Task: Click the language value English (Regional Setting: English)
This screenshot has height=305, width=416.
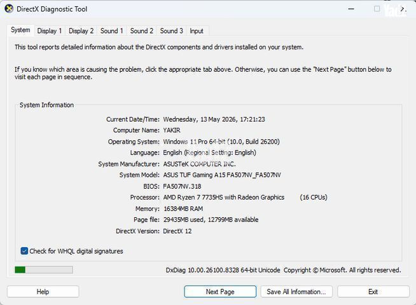Action: (210, 153)
